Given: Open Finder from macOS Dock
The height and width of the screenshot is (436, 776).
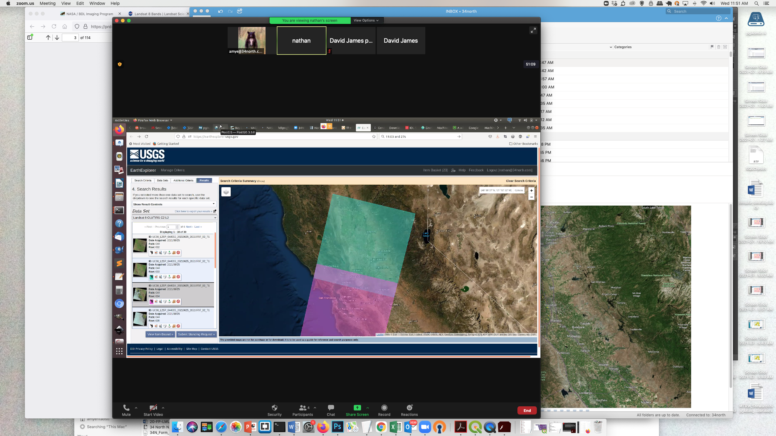Looking at the screenshot, I should pos(178,427).
